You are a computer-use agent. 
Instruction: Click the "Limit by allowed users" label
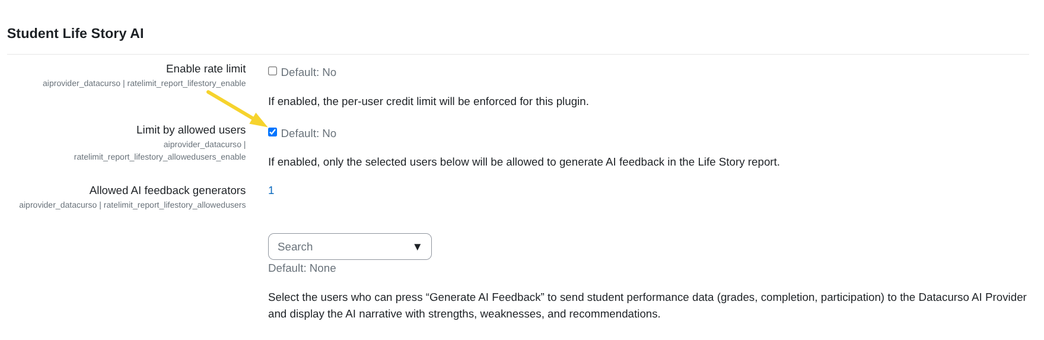click(x=190, y=130)
